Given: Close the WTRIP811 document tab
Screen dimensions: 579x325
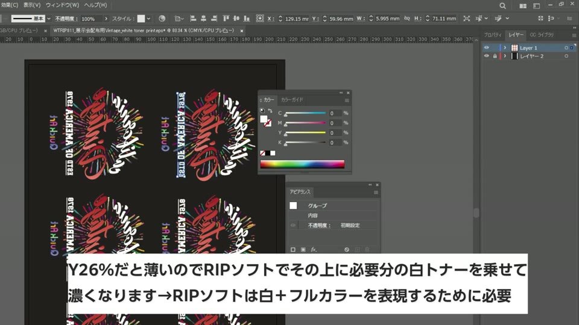Looking at the screenshot, I should click(241, 31).
